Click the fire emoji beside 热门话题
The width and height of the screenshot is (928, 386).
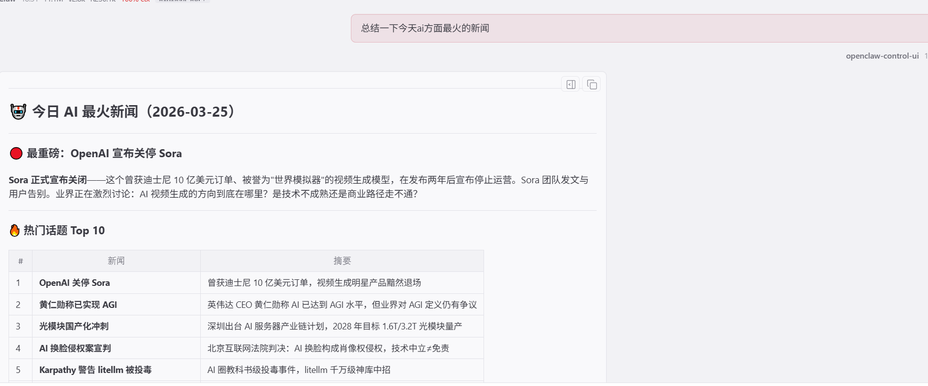[x=15, y=230]
